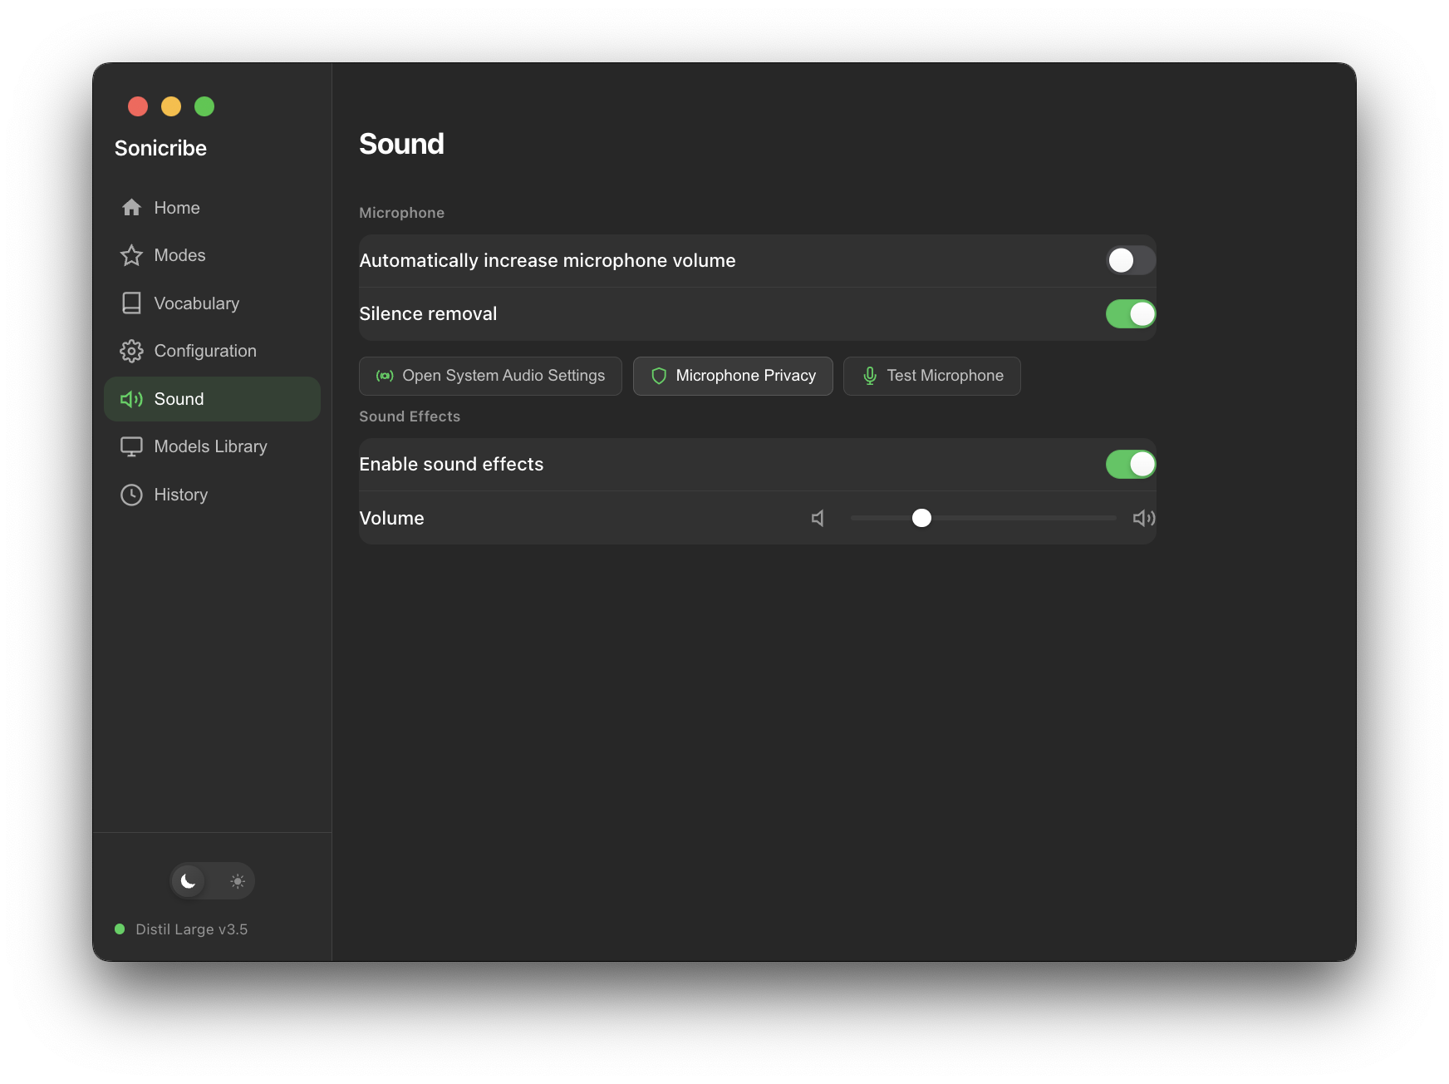1449x1084 pixels.
Task: Click the Home house icon in sidebar
Action: [x=131, y=208]
